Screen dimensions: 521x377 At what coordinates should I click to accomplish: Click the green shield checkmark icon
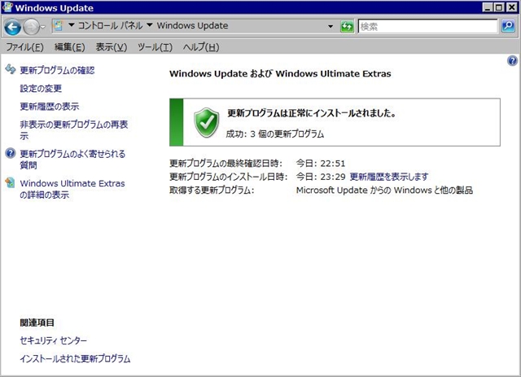(206, 122)
